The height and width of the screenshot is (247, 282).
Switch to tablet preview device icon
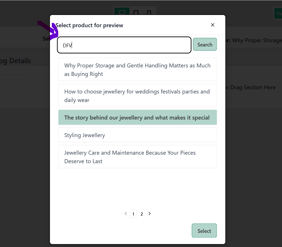point(136,12)
